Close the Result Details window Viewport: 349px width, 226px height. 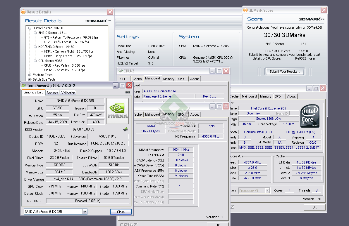pyautogui.click(x=110, y=12)
